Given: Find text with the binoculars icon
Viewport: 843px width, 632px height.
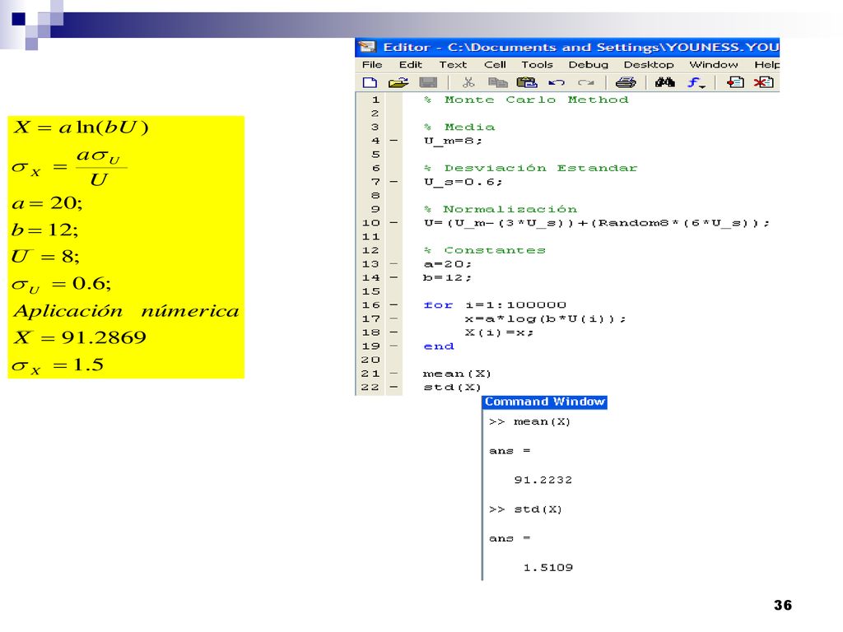Looking at the screenshot, I should tap(665, 82).
